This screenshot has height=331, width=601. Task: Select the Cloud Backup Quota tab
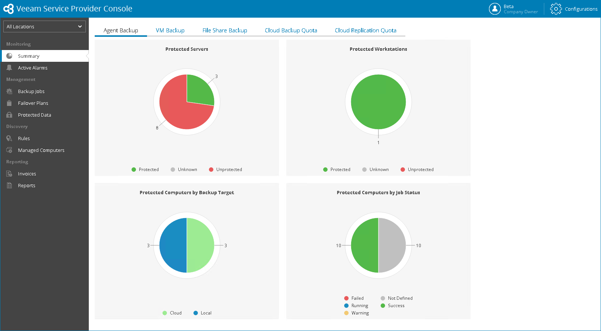(291, 31)
